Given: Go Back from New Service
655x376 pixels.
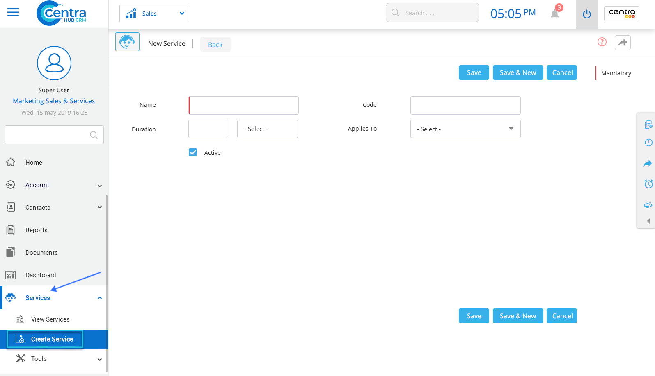Looking at the screenshot, I should click(215, 45).
